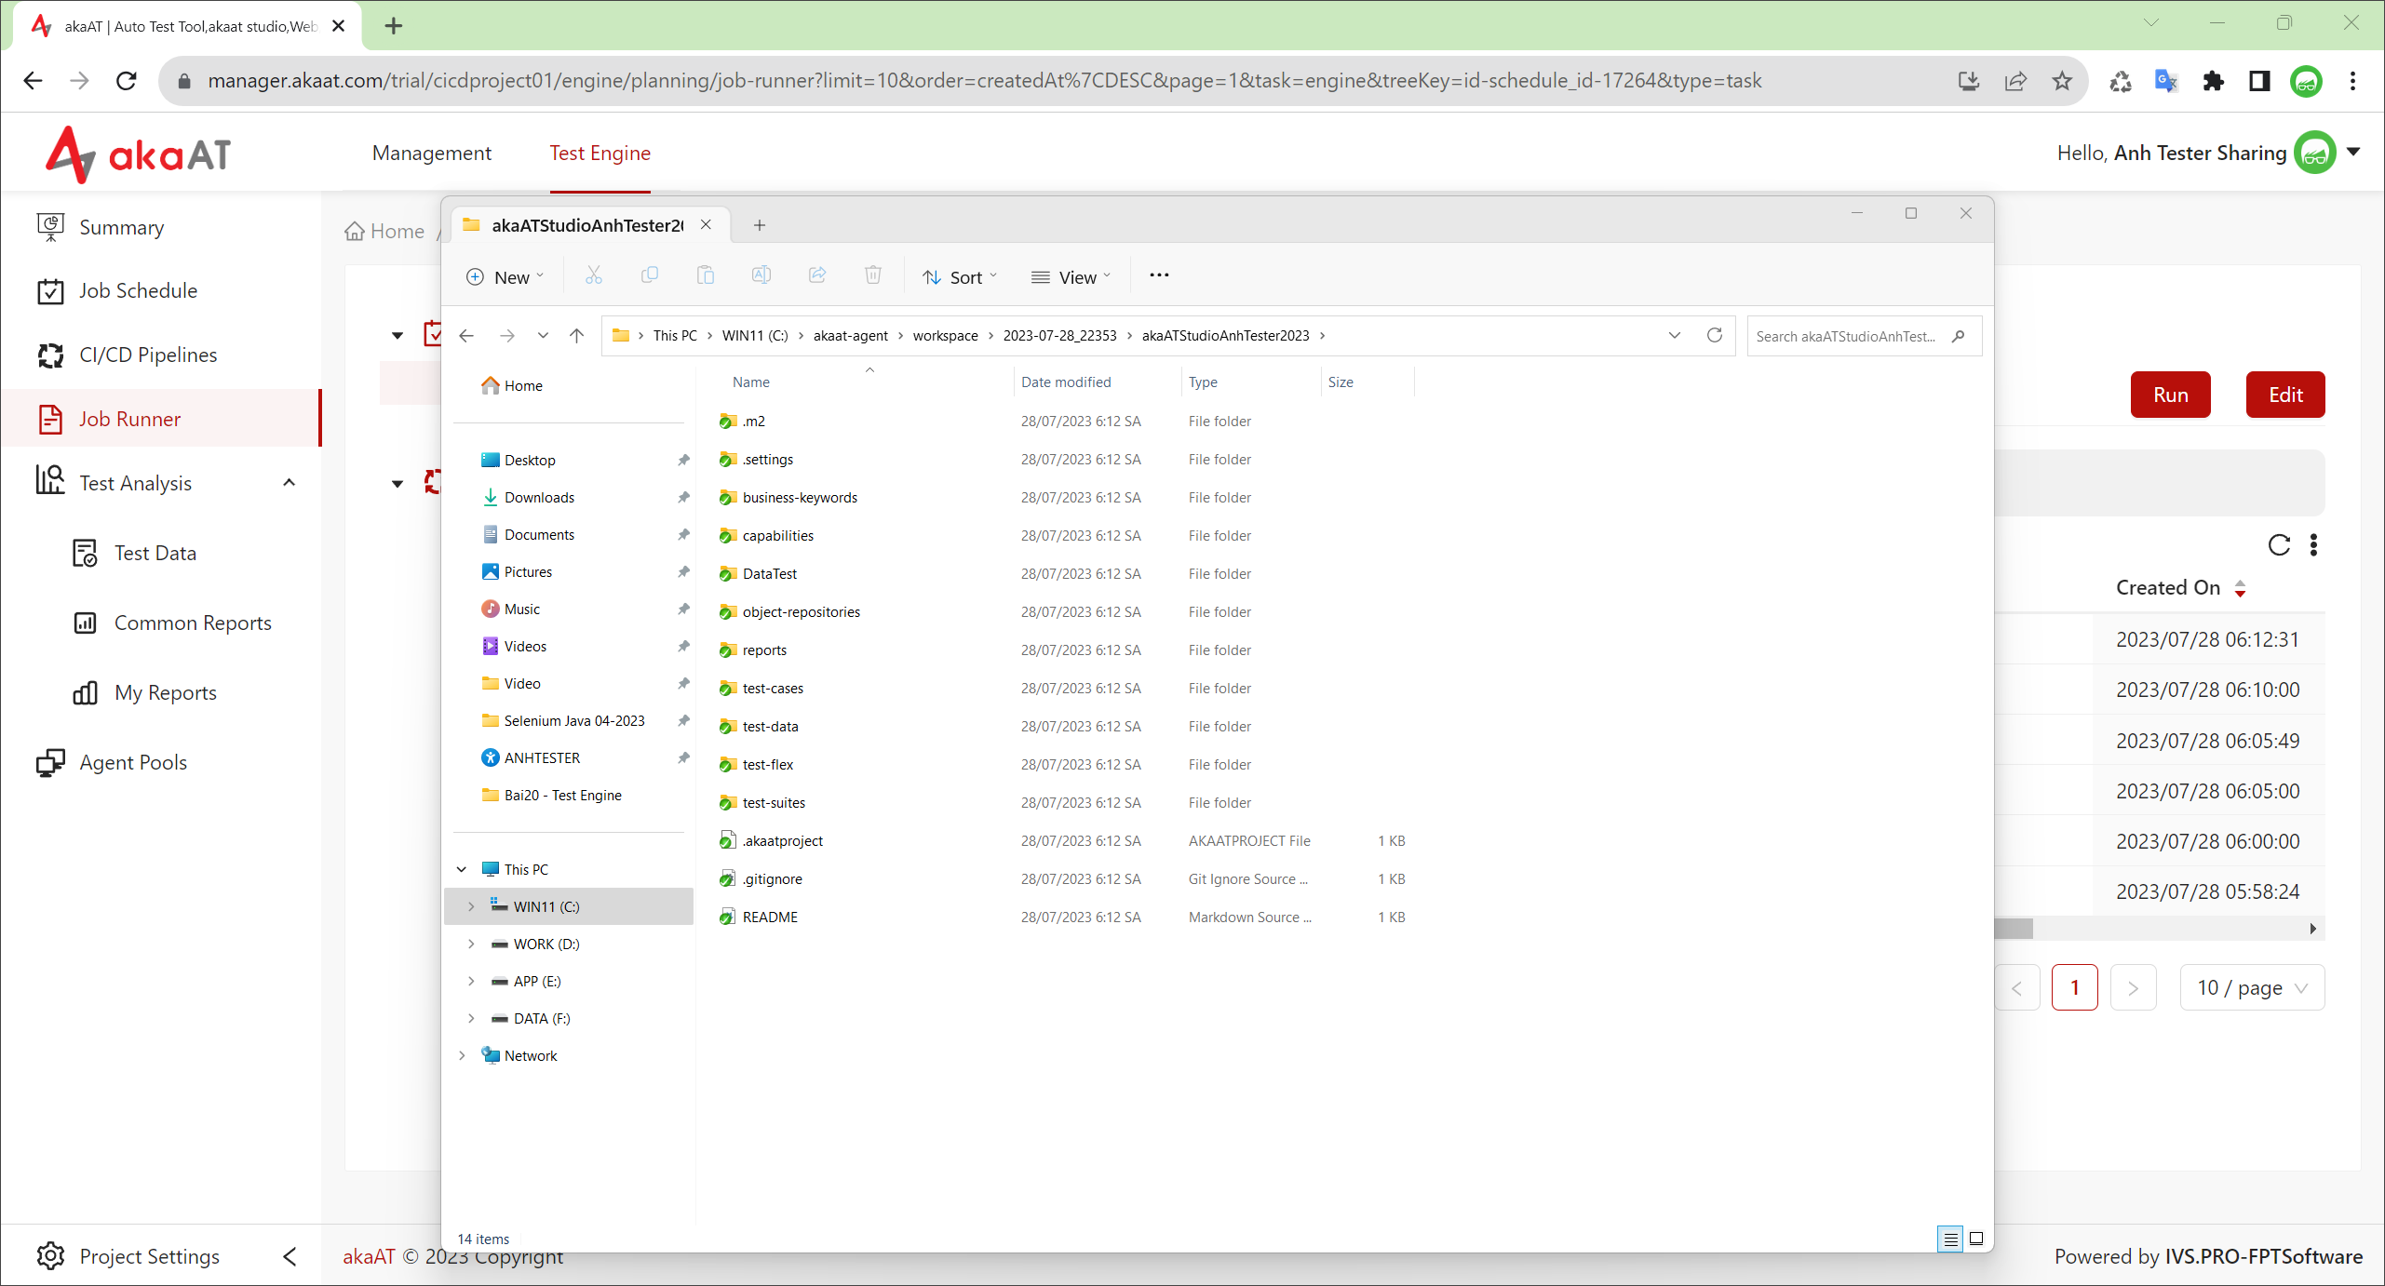Expand address bar history dropdown

pos(1675,335)
